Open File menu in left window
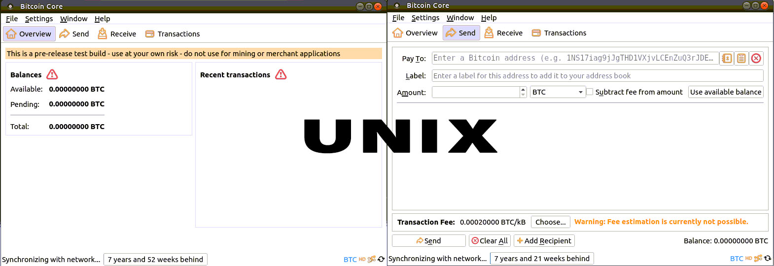This screenshot has height=266, width=774. click(x=12, y=19)
